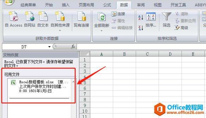Select column E header
Viewport: 206px width, 118px height.
[x=193, y=54]
